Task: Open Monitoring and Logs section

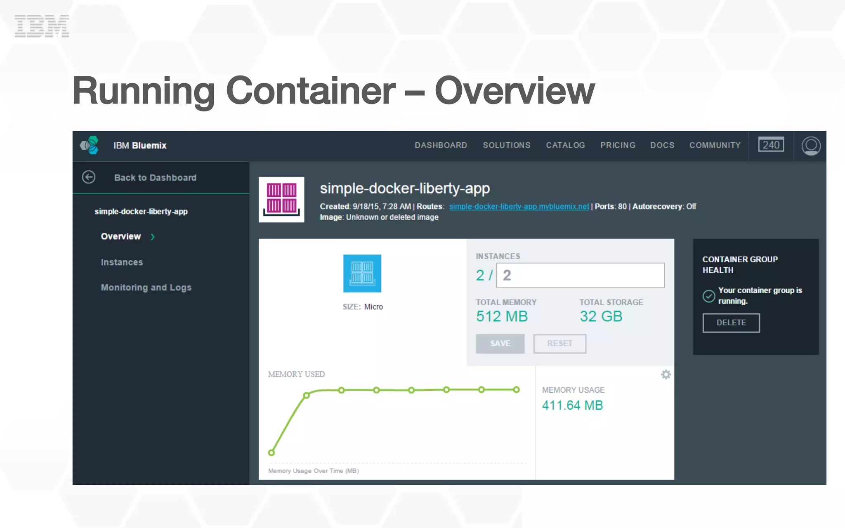Action: coord(146,288)
